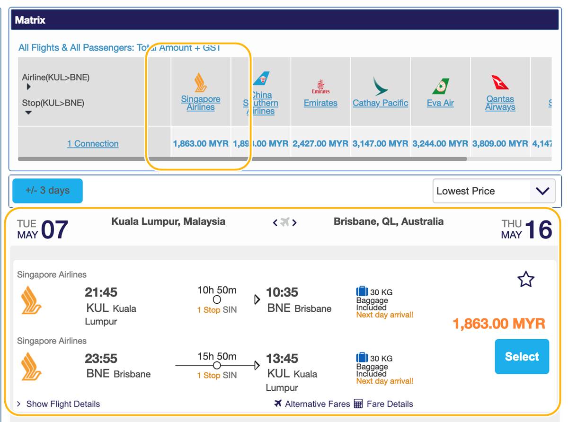Click the China Southern Airlines logo
This screenshot has width=568, height=422.
[261, 79]
